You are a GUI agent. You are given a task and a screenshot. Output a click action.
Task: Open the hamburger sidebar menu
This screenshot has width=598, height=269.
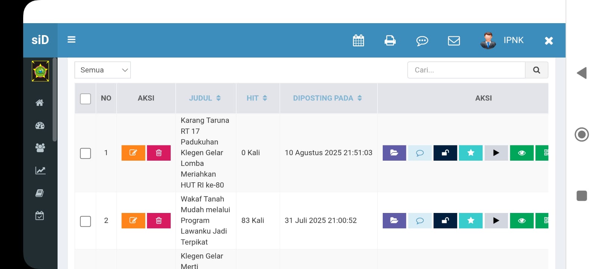click(x=71, y=40)
